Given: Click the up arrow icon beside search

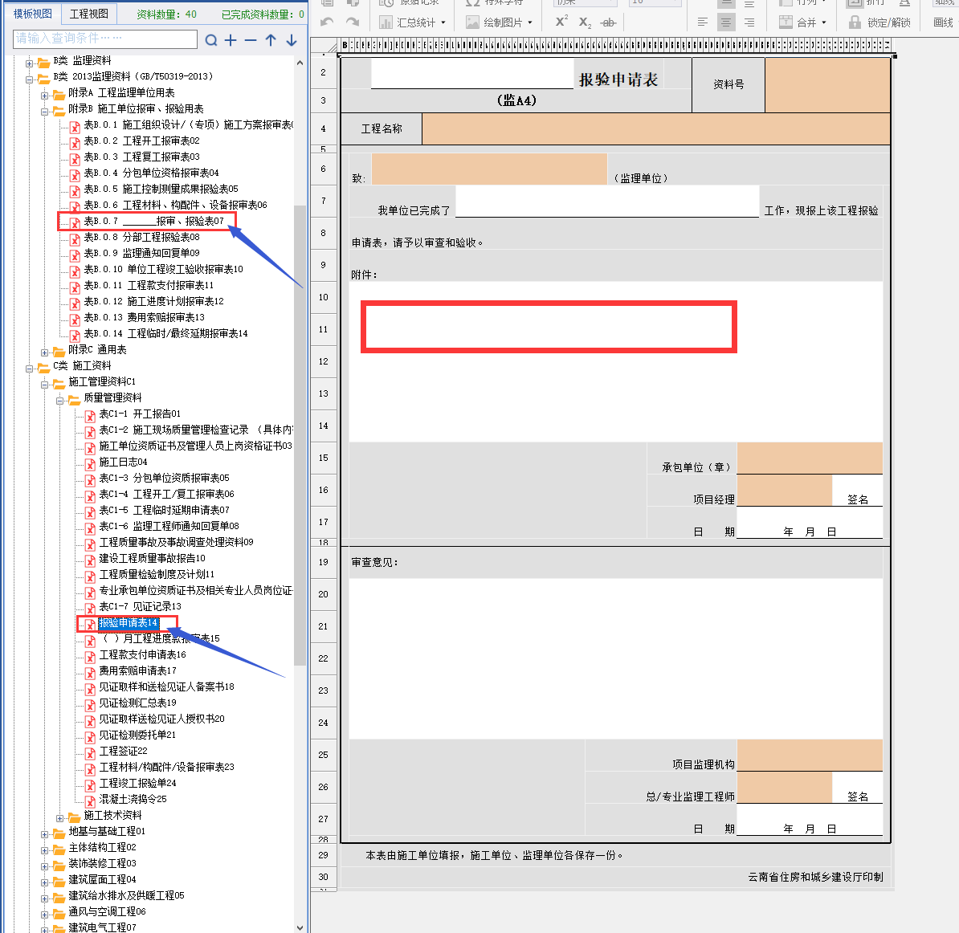Looking at the screenshot, I should (271, 40).
